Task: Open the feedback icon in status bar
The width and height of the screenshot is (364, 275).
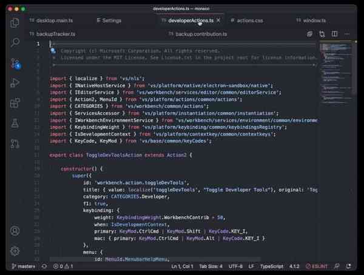Action: (x=337, y=267)
